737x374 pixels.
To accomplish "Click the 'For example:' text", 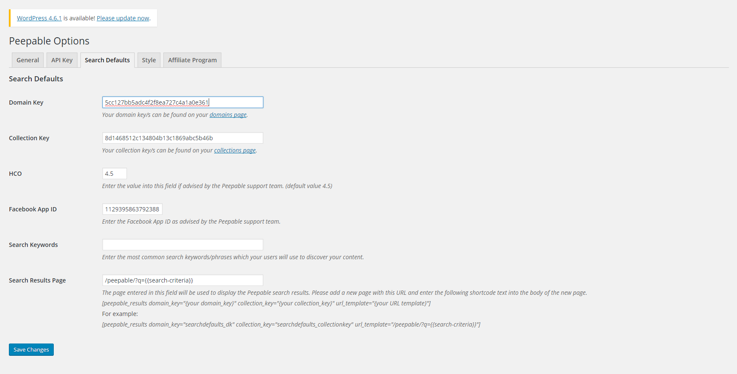I will coord(120,314).
